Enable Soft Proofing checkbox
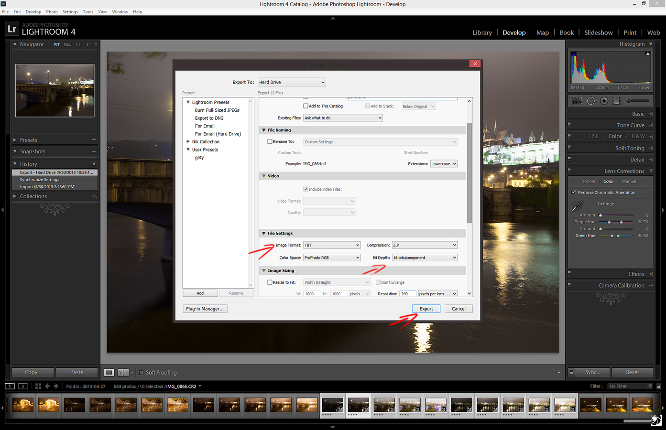 pyautogui.click(x=141, y=373)
